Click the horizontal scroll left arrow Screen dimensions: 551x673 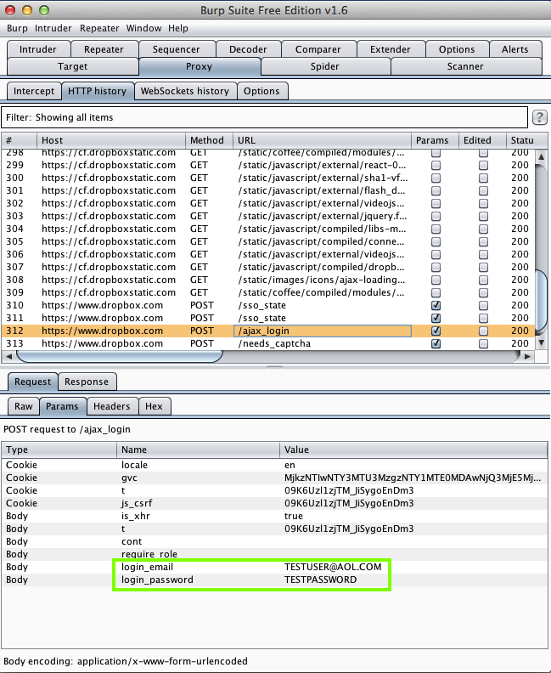[x=8, y=356]
